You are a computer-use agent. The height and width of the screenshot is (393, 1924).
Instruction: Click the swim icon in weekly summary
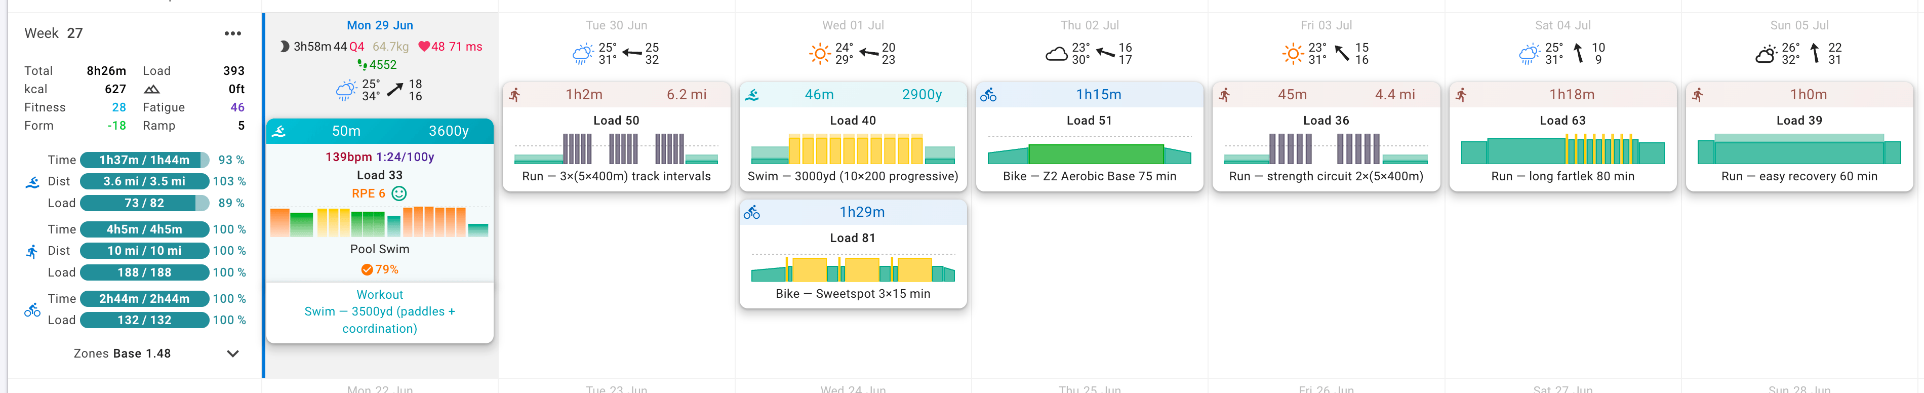click(32, 181)
